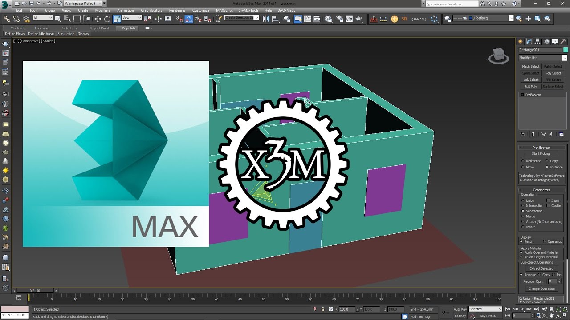Click Select and Uniform Scale tool
The width and height of the screenshot is (570, 320).
pos(117,19)
